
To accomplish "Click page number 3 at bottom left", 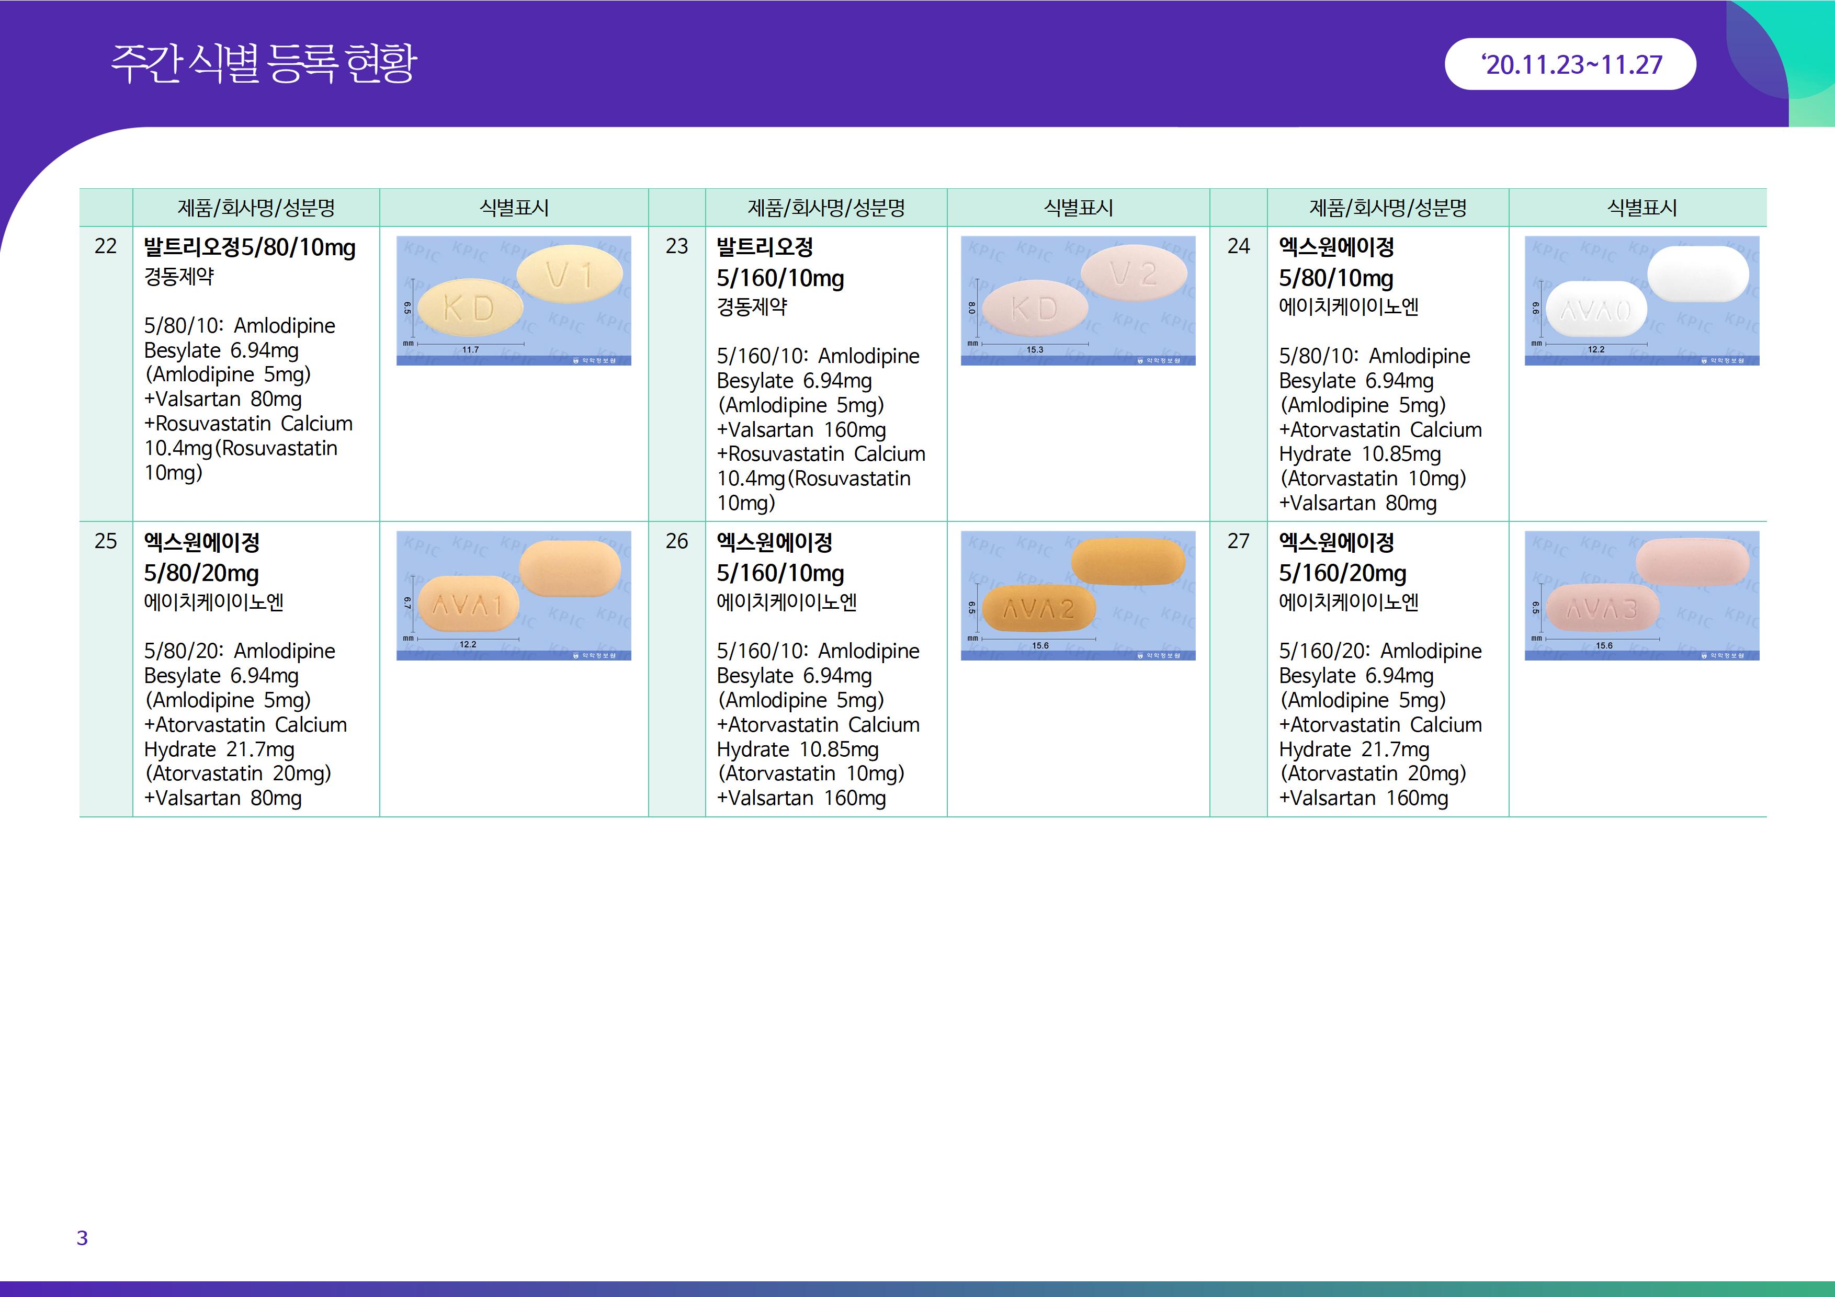I will (82, 1238).
